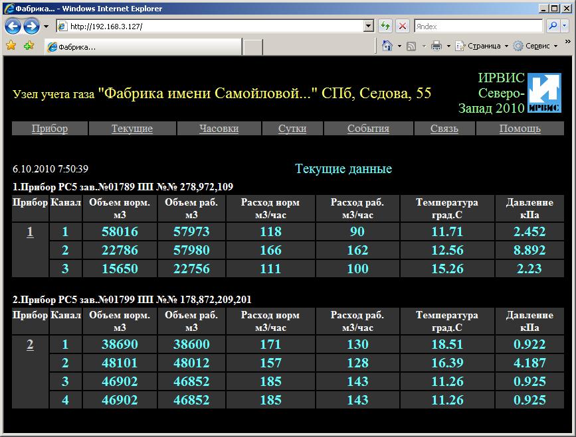Click Add to Favorites star-plus icon
This screenshot has height=437, width=576.
29,46
